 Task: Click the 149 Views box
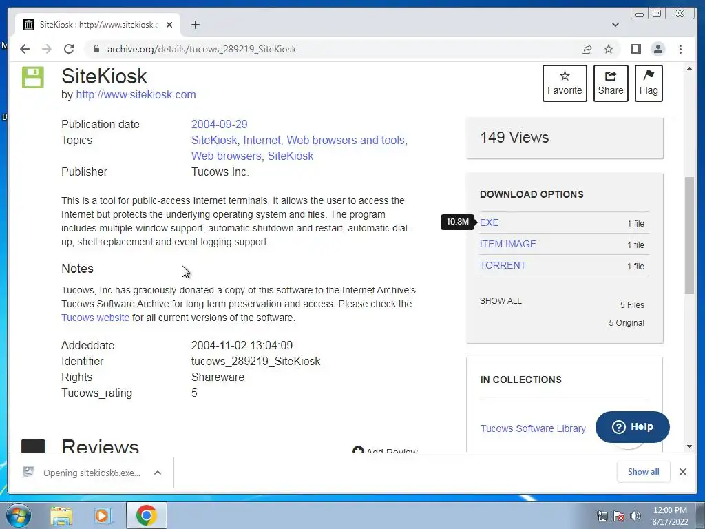click(x=565, y=138)
